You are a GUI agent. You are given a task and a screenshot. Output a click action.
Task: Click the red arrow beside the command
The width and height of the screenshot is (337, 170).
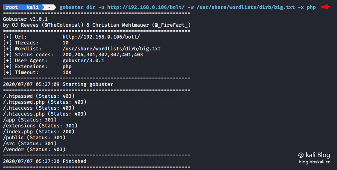[325, 7]
